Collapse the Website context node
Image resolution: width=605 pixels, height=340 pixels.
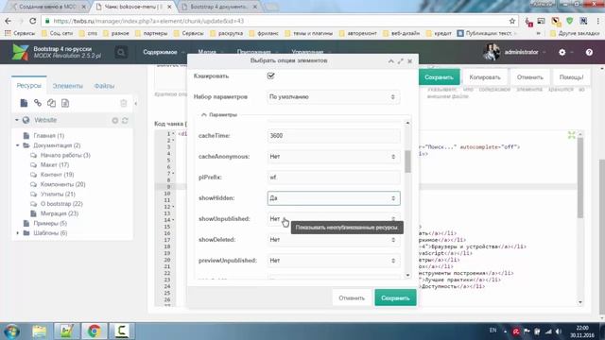(17, 120)
